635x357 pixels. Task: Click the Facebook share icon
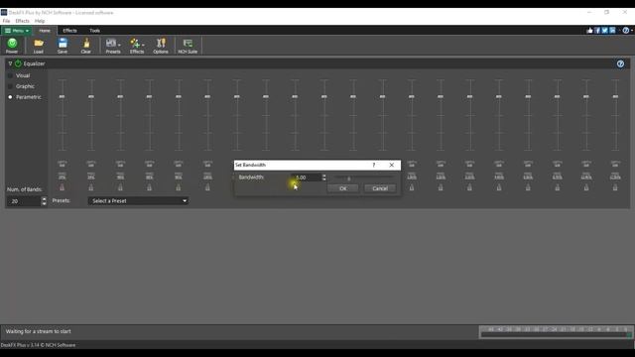pyautogui.click(x=597, y=31)
